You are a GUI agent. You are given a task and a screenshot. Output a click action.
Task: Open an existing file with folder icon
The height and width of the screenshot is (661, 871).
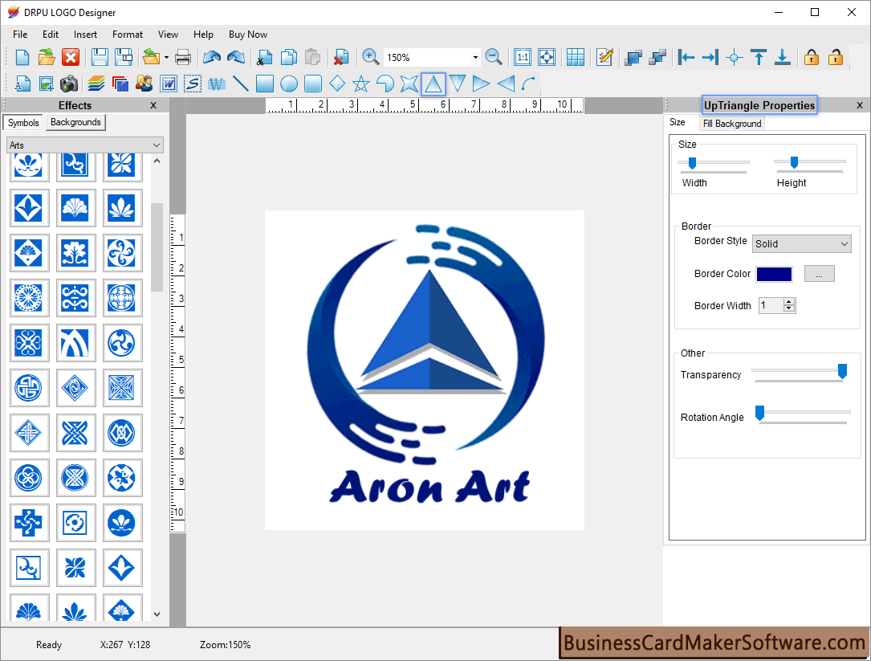point(47,57)
